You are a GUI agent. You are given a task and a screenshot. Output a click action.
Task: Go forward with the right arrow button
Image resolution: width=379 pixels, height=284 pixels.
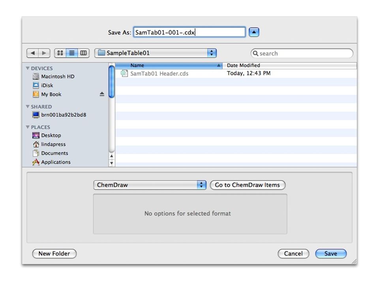tap(44, 53)
